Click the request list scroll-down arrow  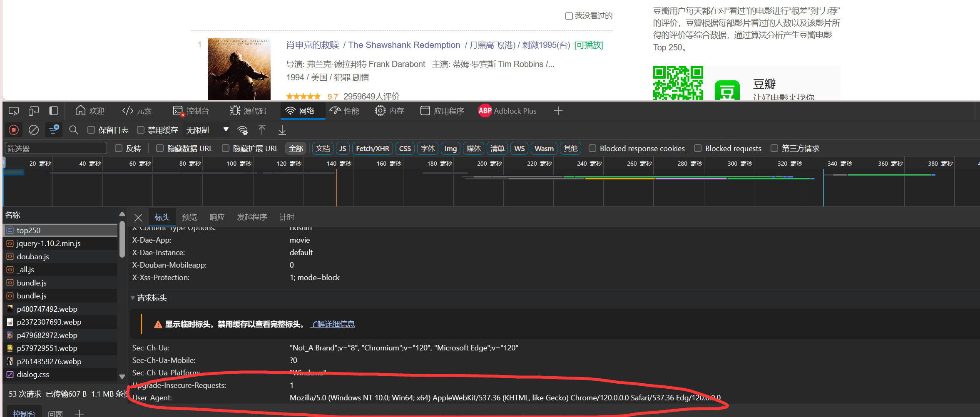pyautogui.click(x=122, y=377)
